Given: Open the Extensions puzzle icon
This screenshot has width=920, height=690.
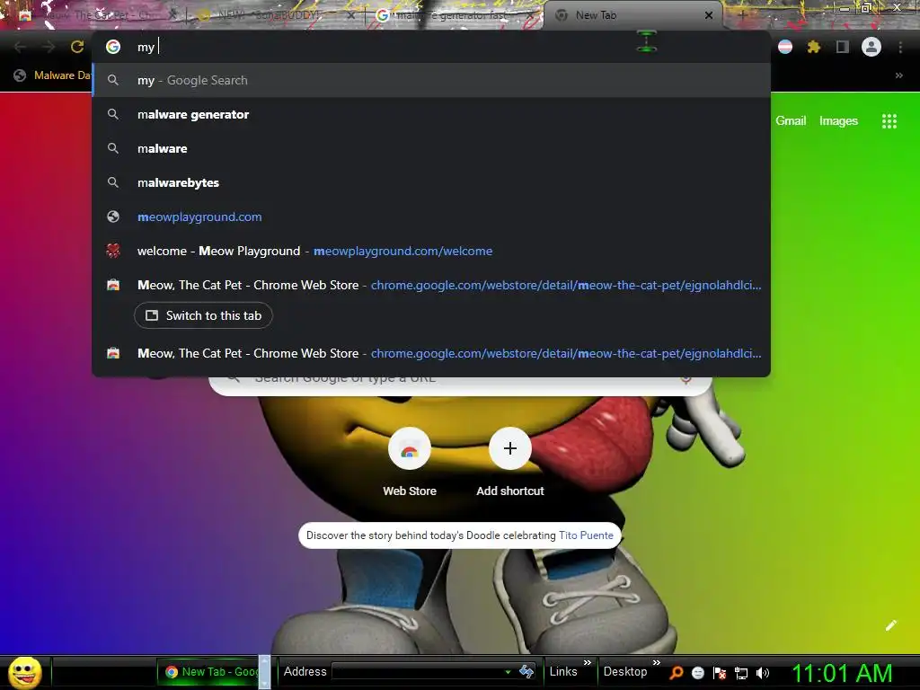Looking at the screenshot, I should point(813,47).
